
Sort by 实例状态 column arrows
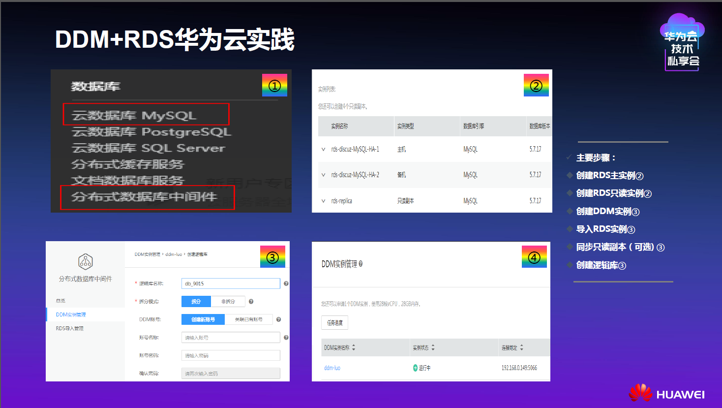click(433, 347)
